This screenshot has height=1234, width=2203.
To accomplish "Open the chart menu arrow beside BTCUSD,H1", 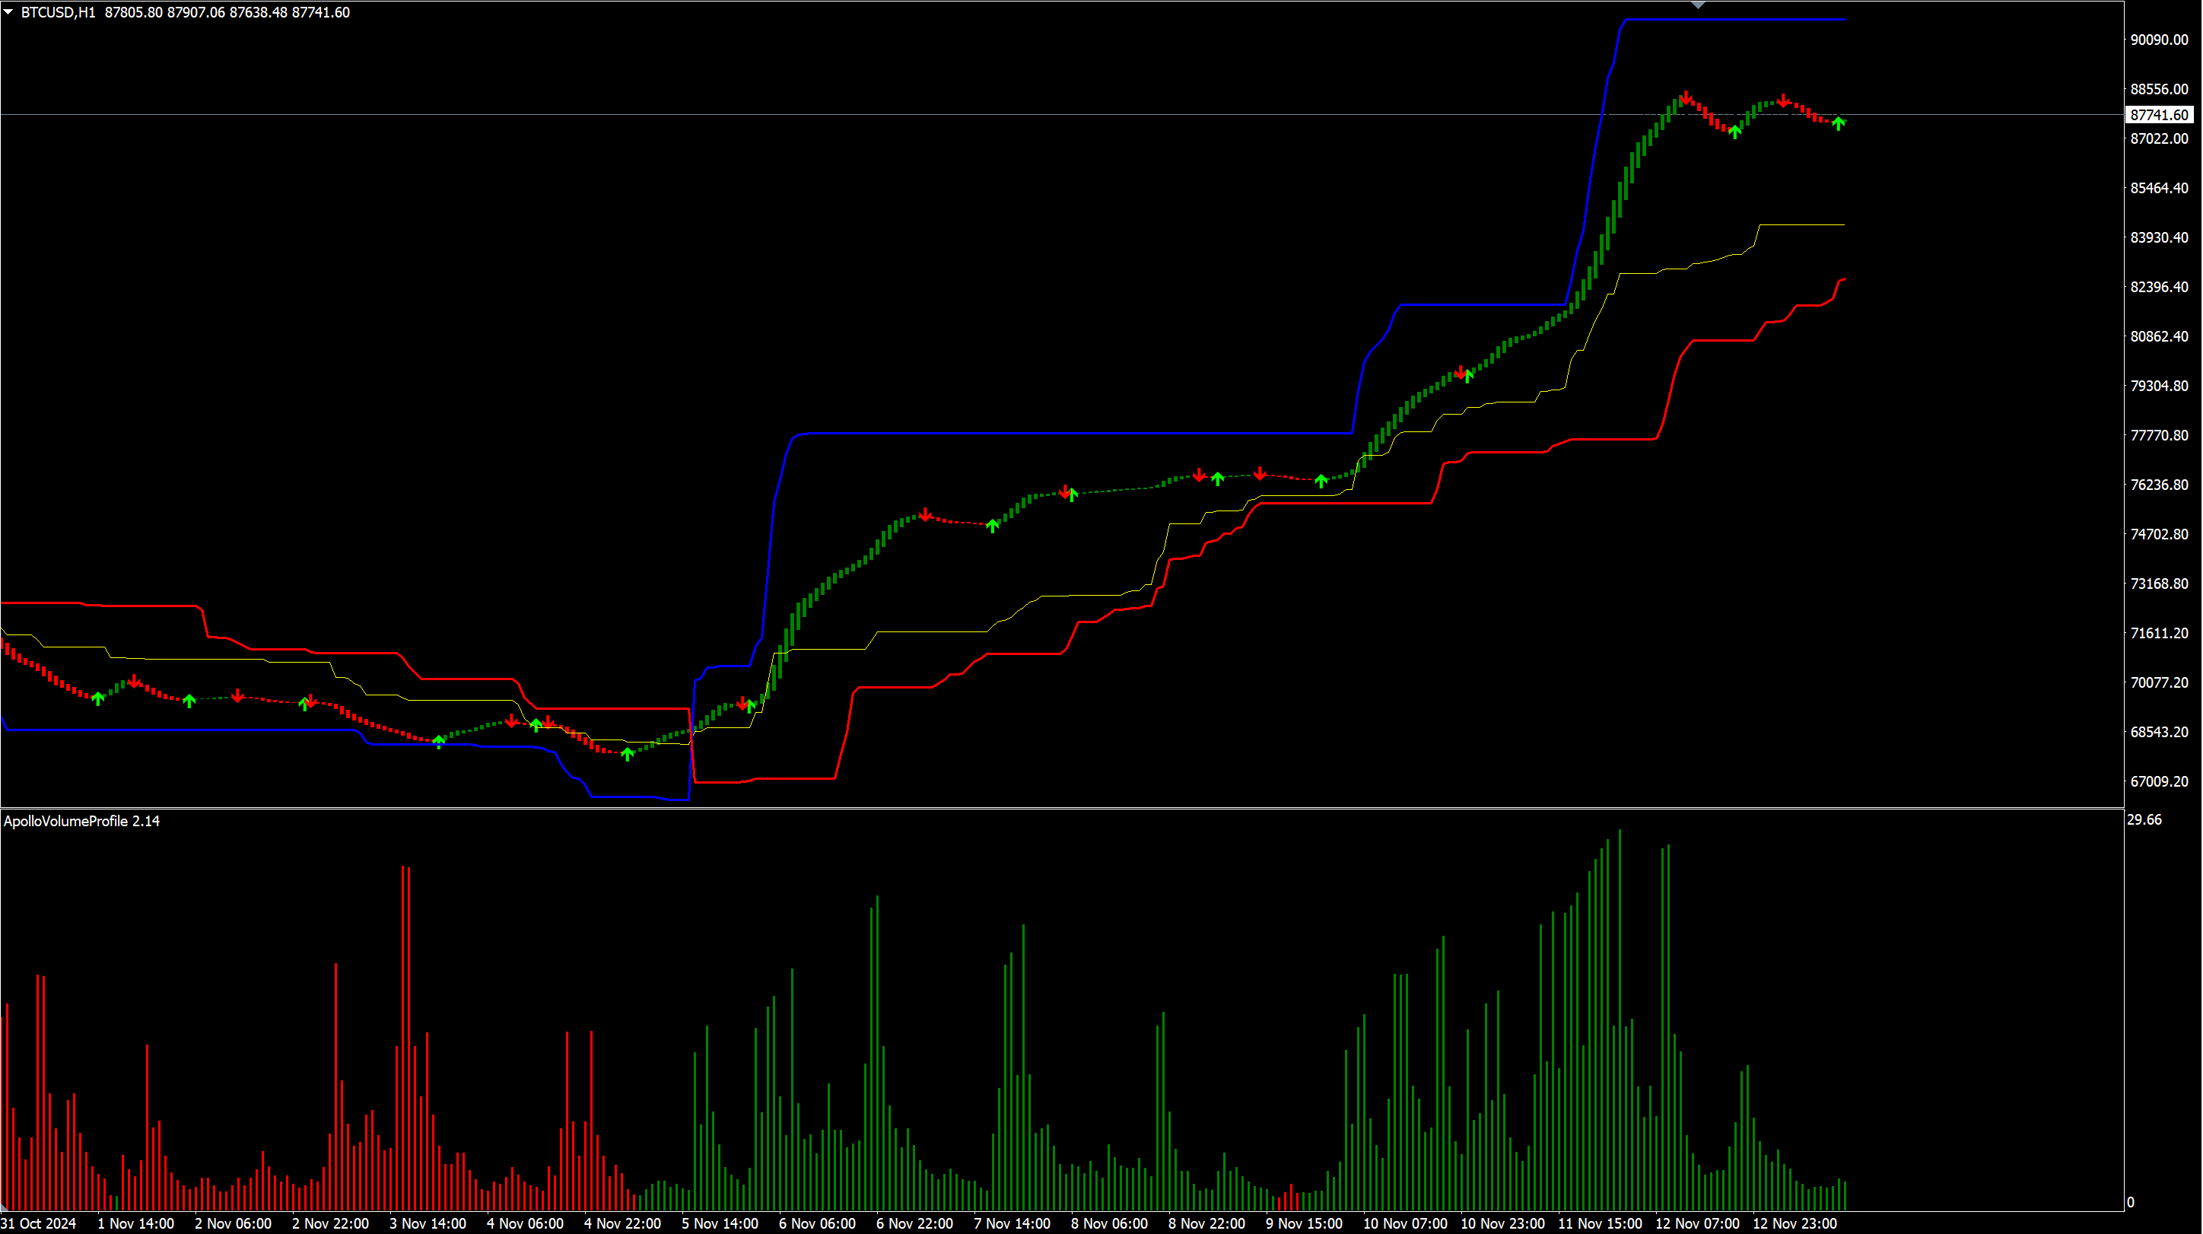I will coord(8,12).
